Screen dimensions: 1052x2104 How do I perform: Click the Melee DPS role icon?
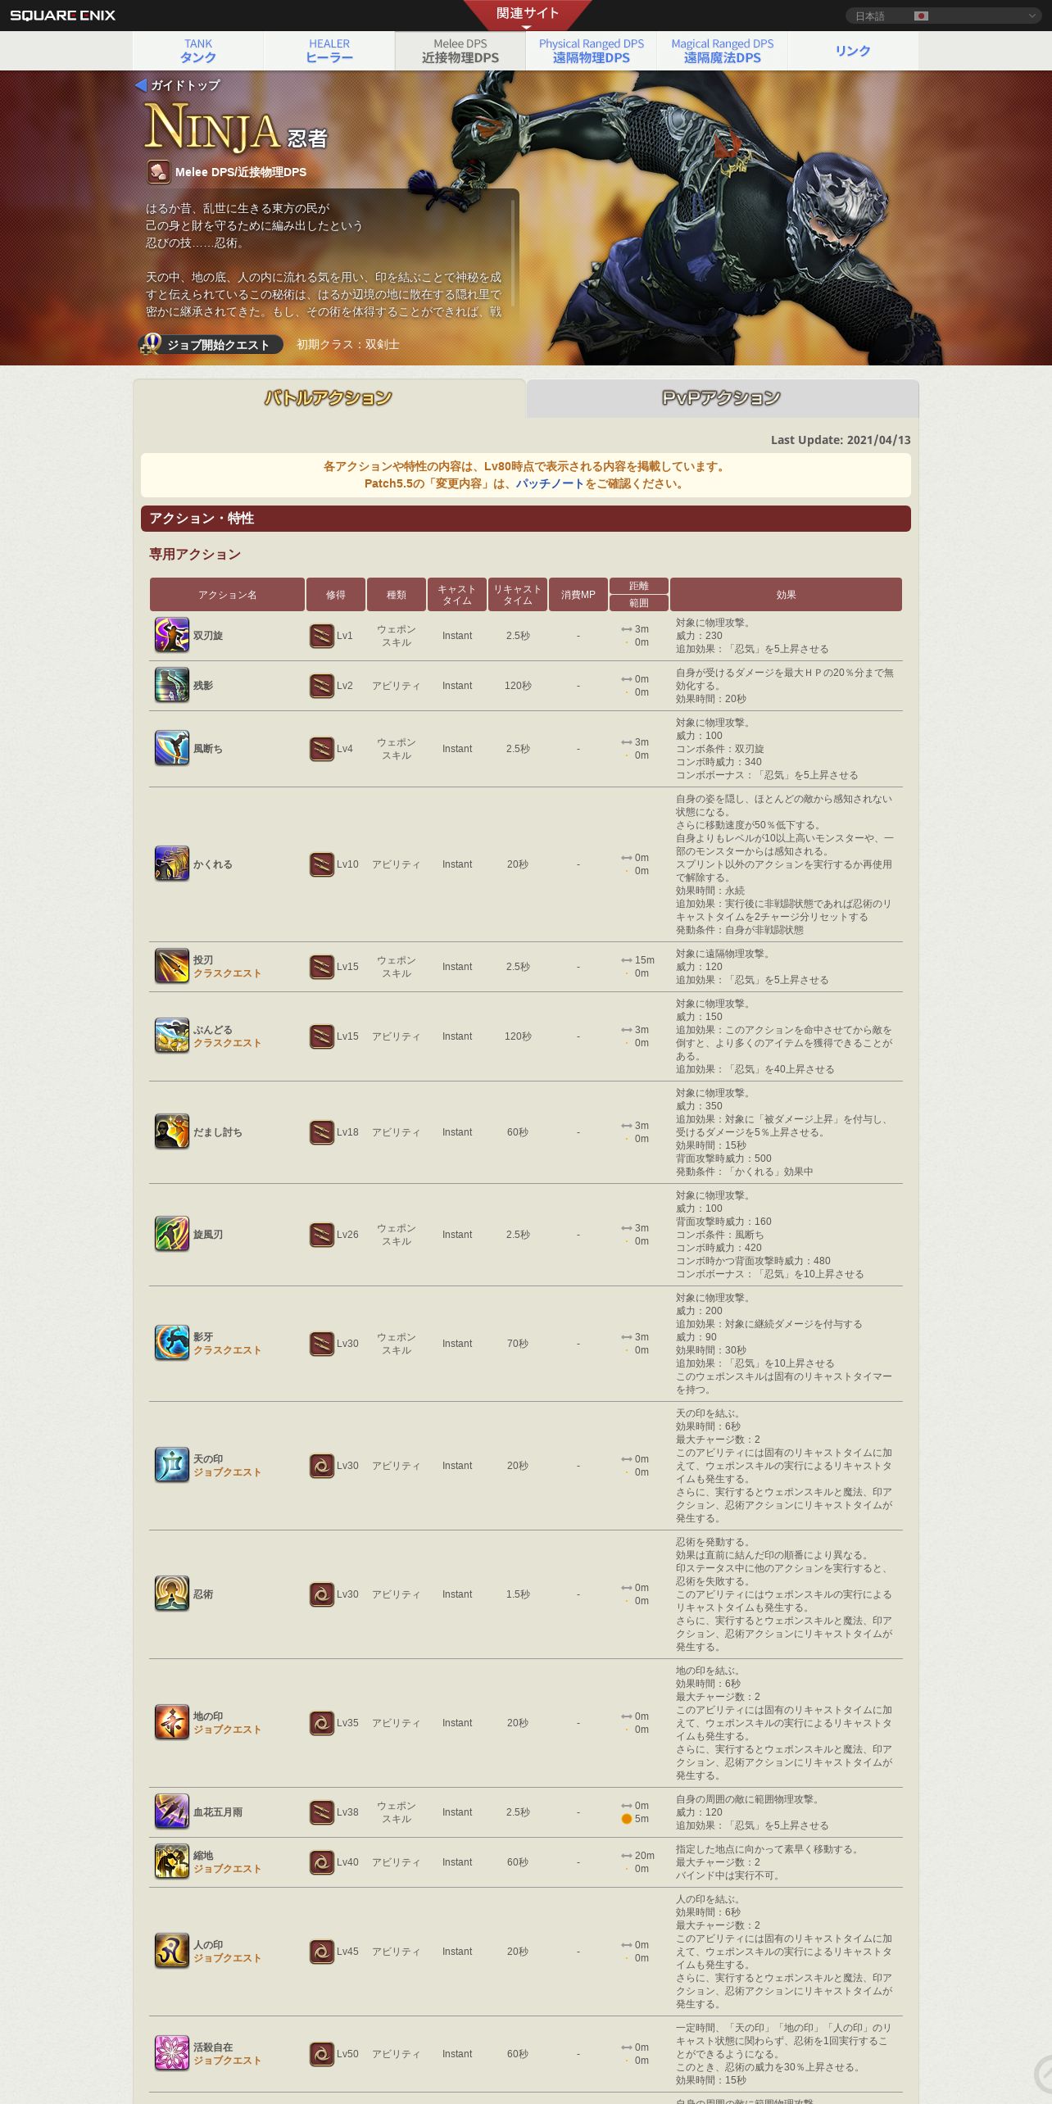[x=158, y=172]
